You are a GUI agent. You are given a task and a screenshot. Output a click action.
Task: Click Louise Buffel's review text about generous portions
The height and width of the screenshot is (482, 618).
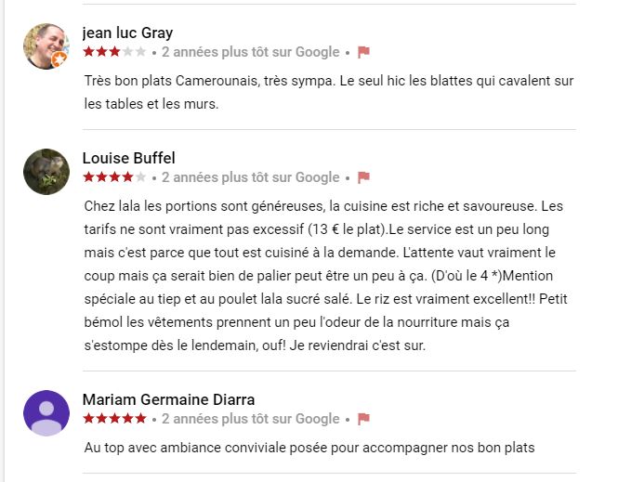tap(323, 276)
